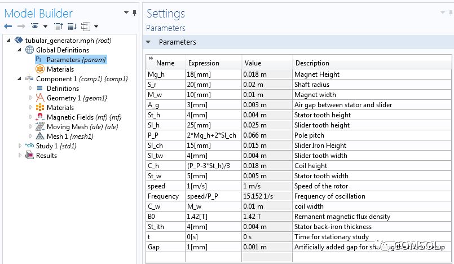
Task: Click the eye show/hide toolbar icon
Action: [34, 27]
